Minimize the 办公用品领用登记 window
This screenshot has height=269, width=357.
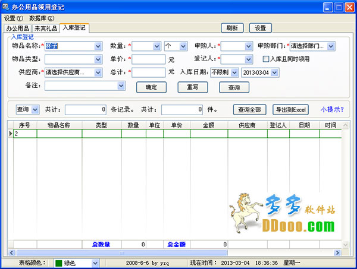tap(328, 7)
